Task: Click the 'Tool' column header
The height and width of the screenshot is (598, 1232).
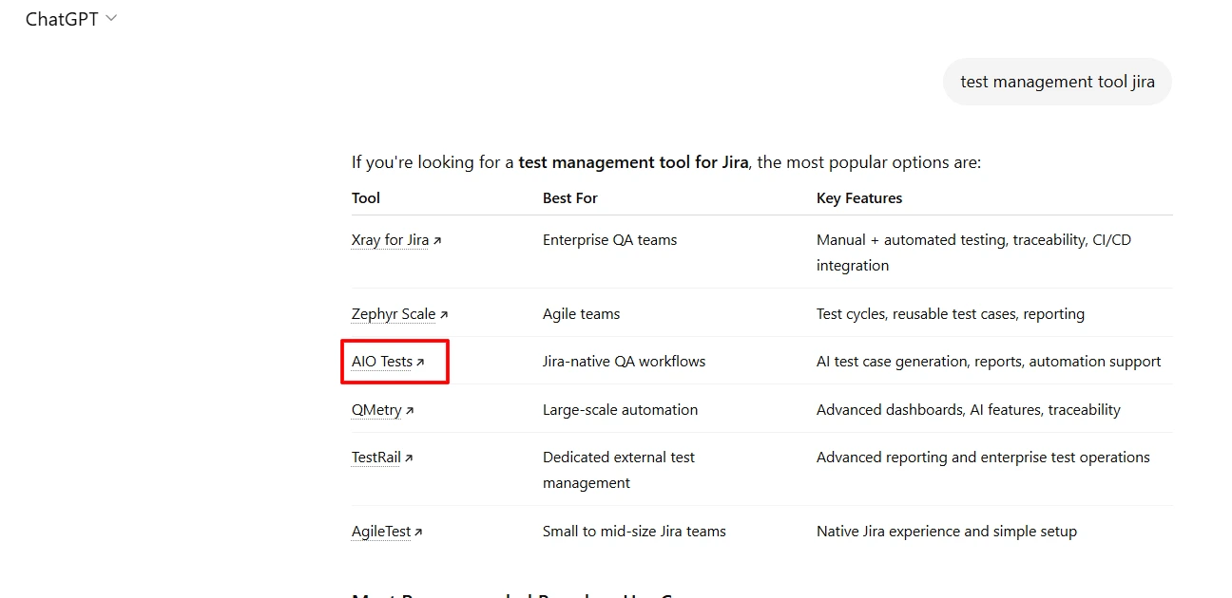Action: pos(366,198)
